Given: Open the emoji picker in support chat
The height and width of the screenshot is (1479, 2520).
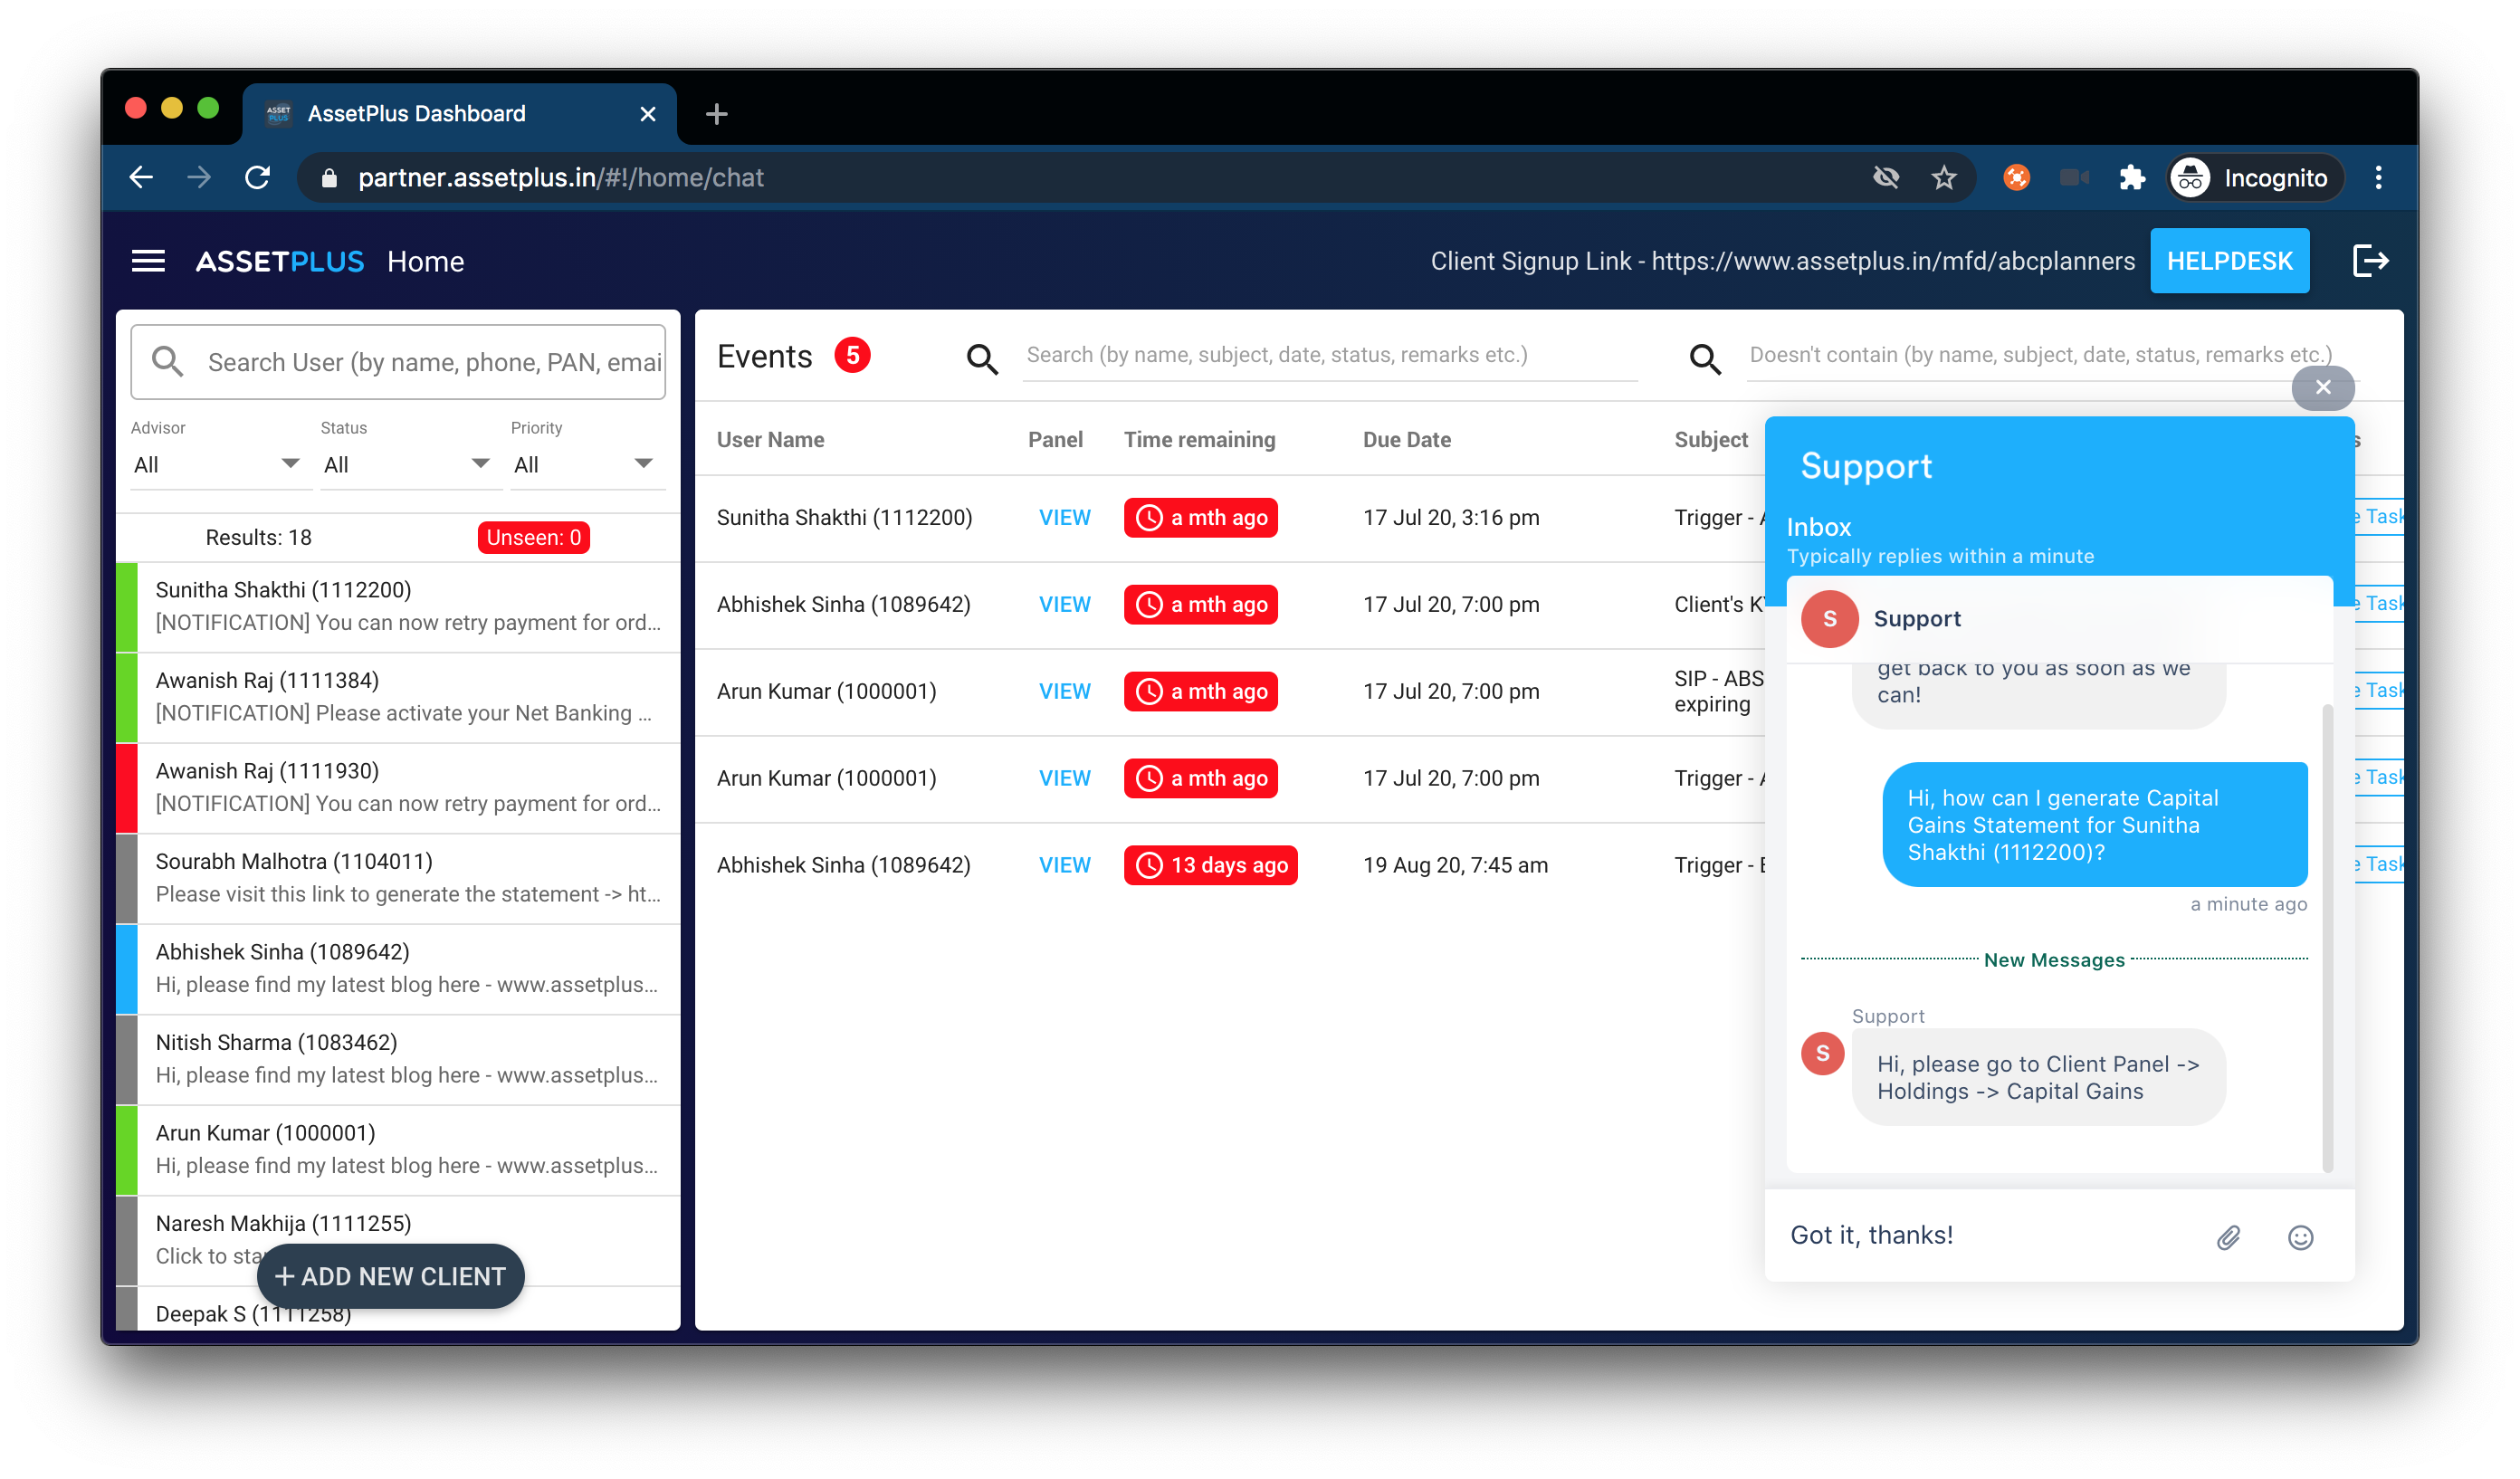Looking at the screenshot, I should [2300, 1237].
